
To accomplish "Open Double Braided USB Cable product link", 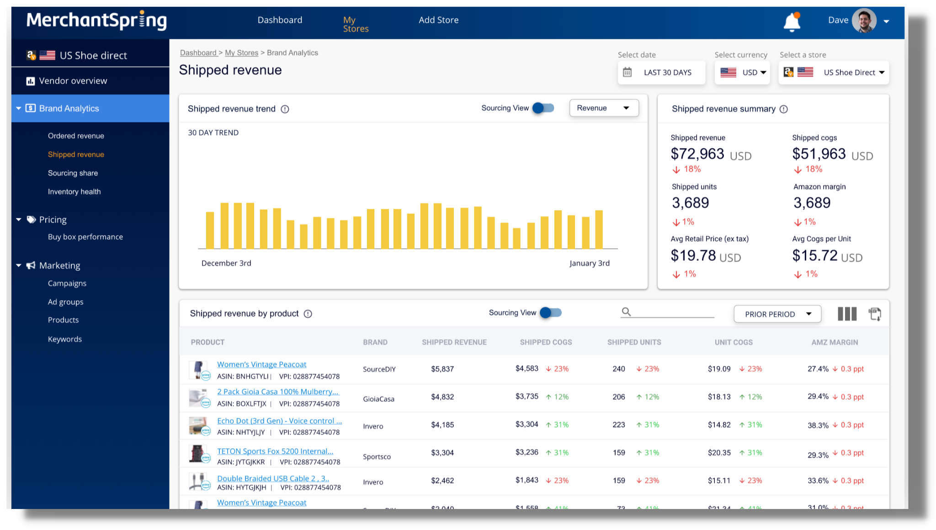I will coord(273,478).
